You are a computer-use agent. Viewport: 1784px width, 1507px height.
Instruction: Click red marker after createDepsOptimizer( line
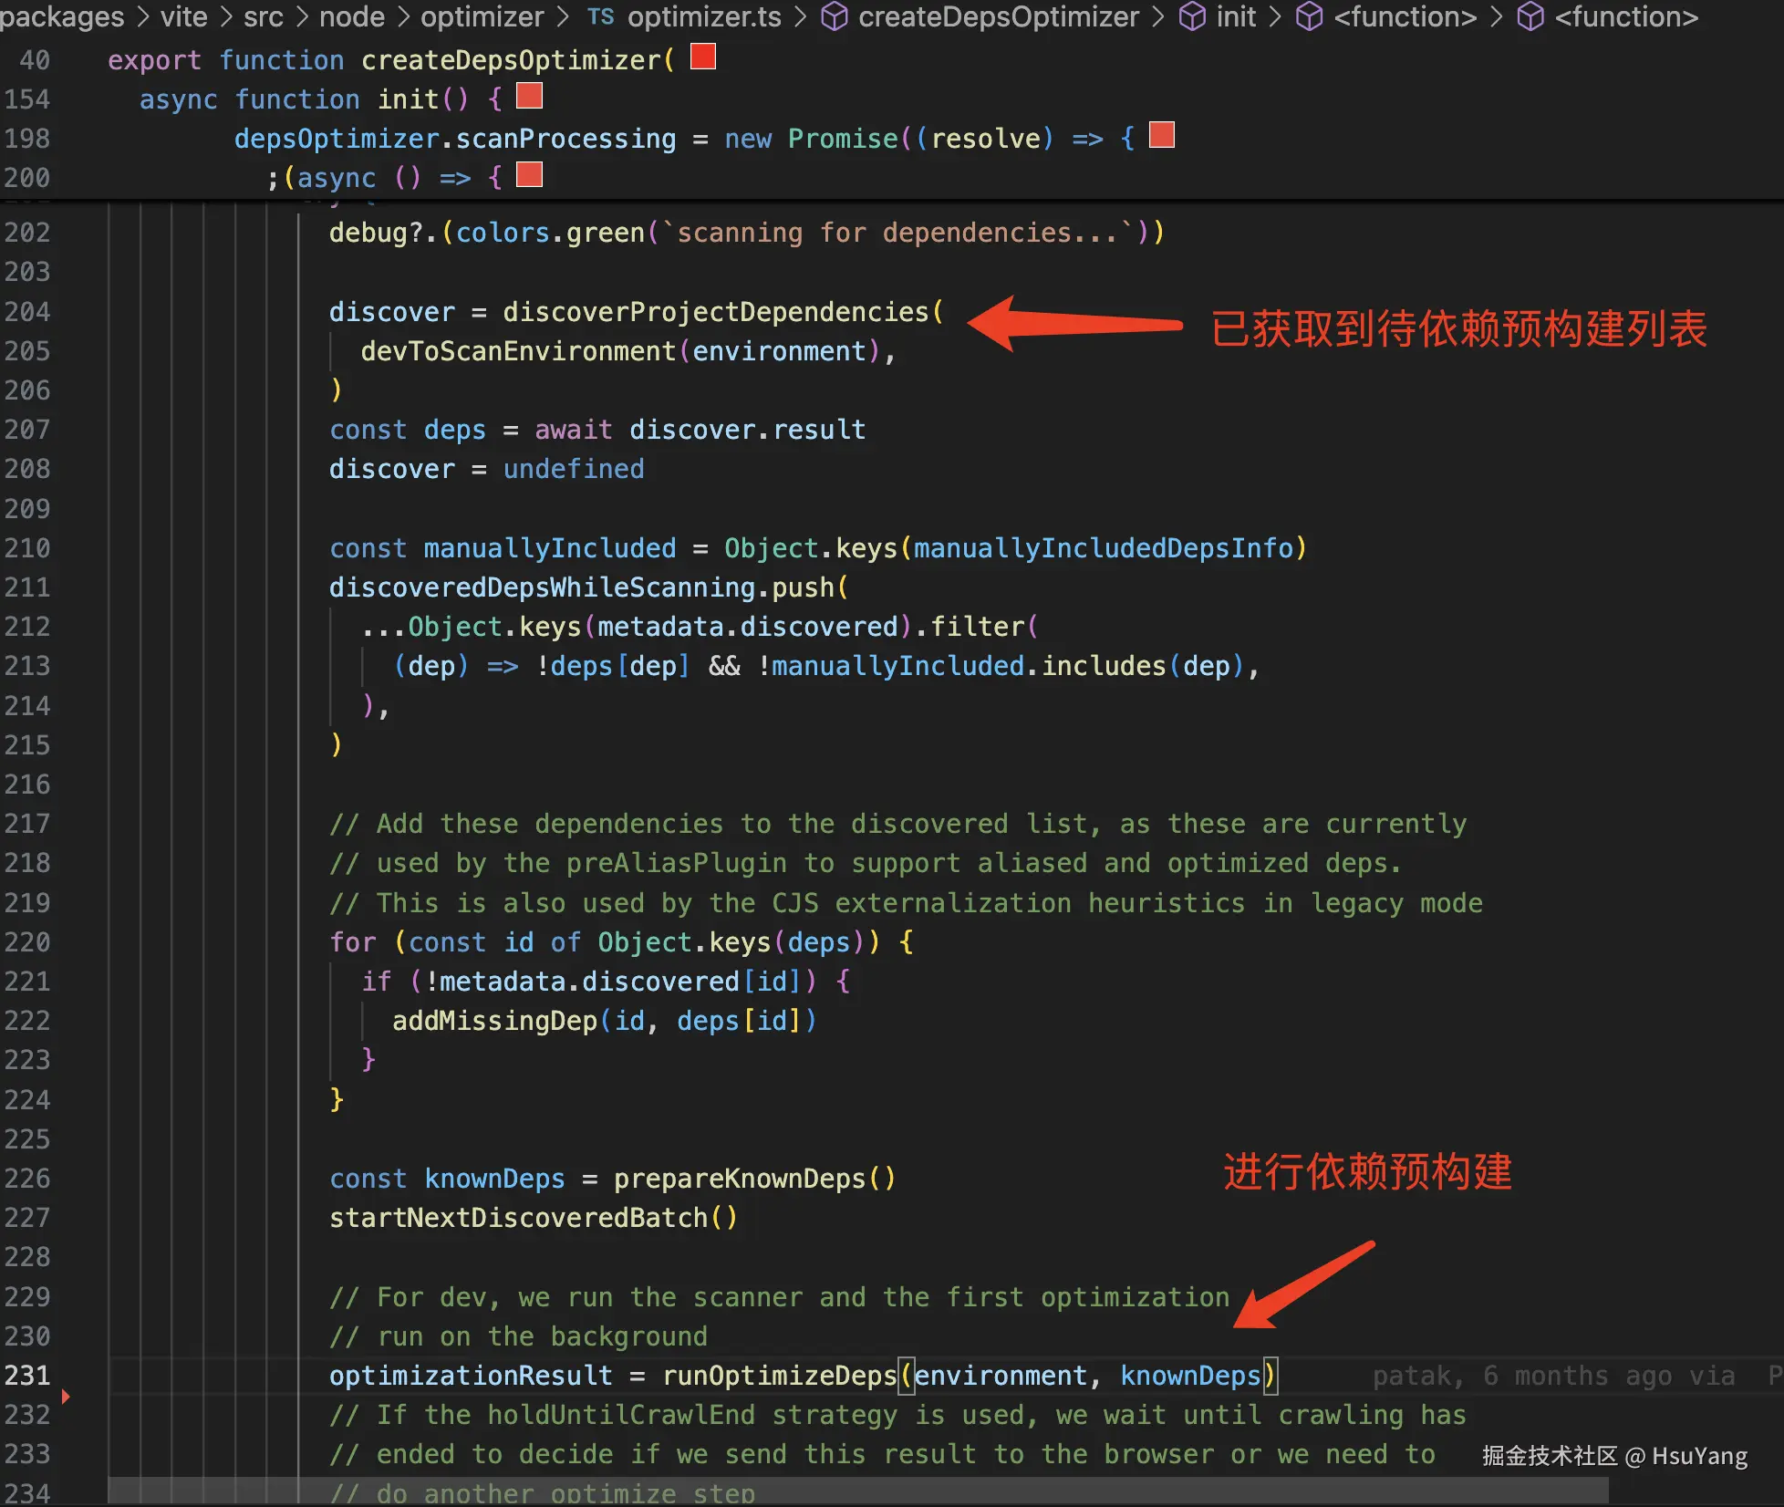tap(703, 57)
